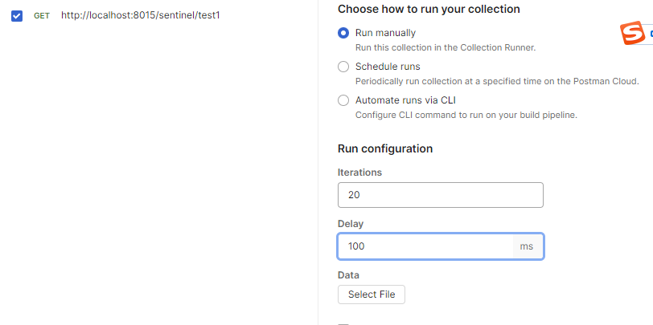Choose the Schedule runs option
Viewport: 653px width, 325px height.
coord(343,67)
